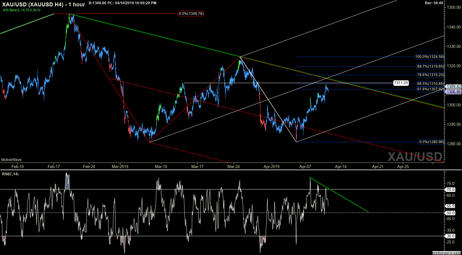
Task: Click the 61.8%(1307.92) retracement label
Action: [430, 89]
